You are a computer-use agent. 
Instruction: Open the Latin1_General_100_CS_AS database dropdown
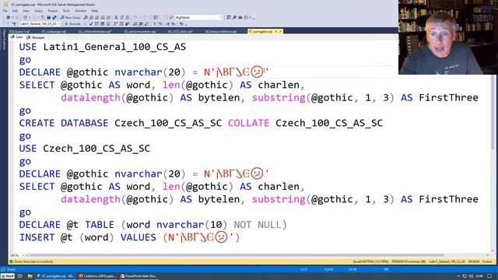click(x=40, y=24)
